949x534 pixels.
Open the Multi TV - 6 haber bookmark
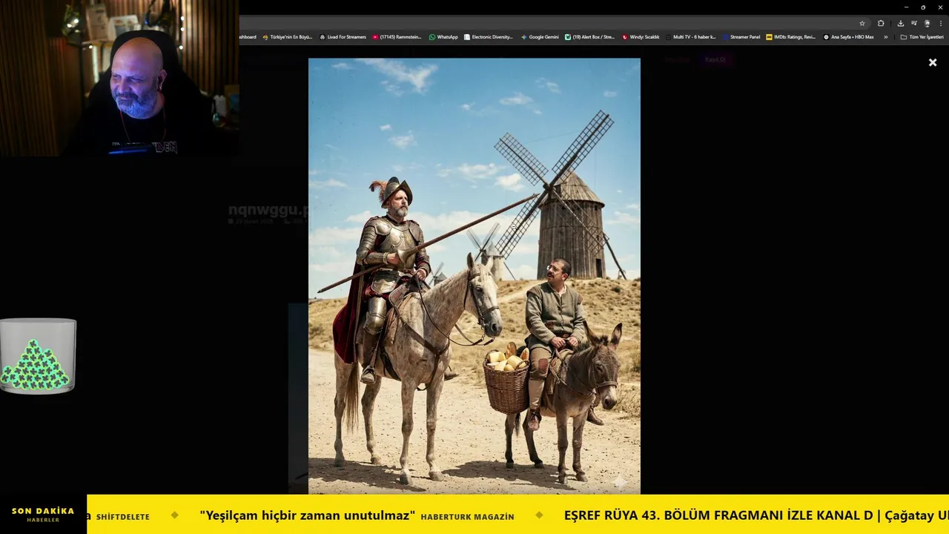691,37
